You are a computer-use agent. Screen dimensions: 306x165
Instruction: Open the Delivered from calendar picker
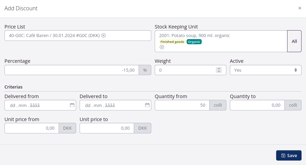[x=72, y=105]
